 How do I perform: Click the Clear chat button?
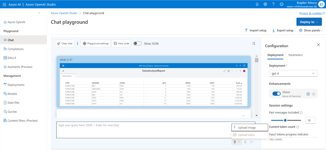(x=65, y=44)
